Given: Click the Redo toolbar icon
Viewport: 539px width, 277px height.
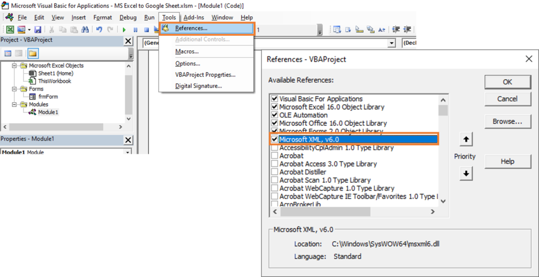Looking at the screenshot, I should coord(110,29).
